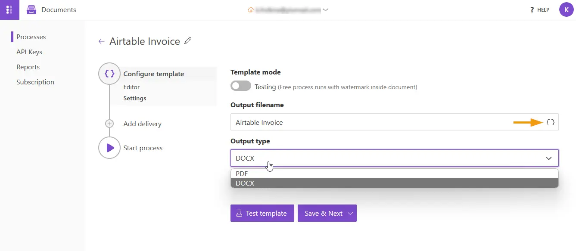Open API Keys in the sidebar
The width and height of the screenshot is (576, 251).
pyautogui.click(x=29, y=52)
